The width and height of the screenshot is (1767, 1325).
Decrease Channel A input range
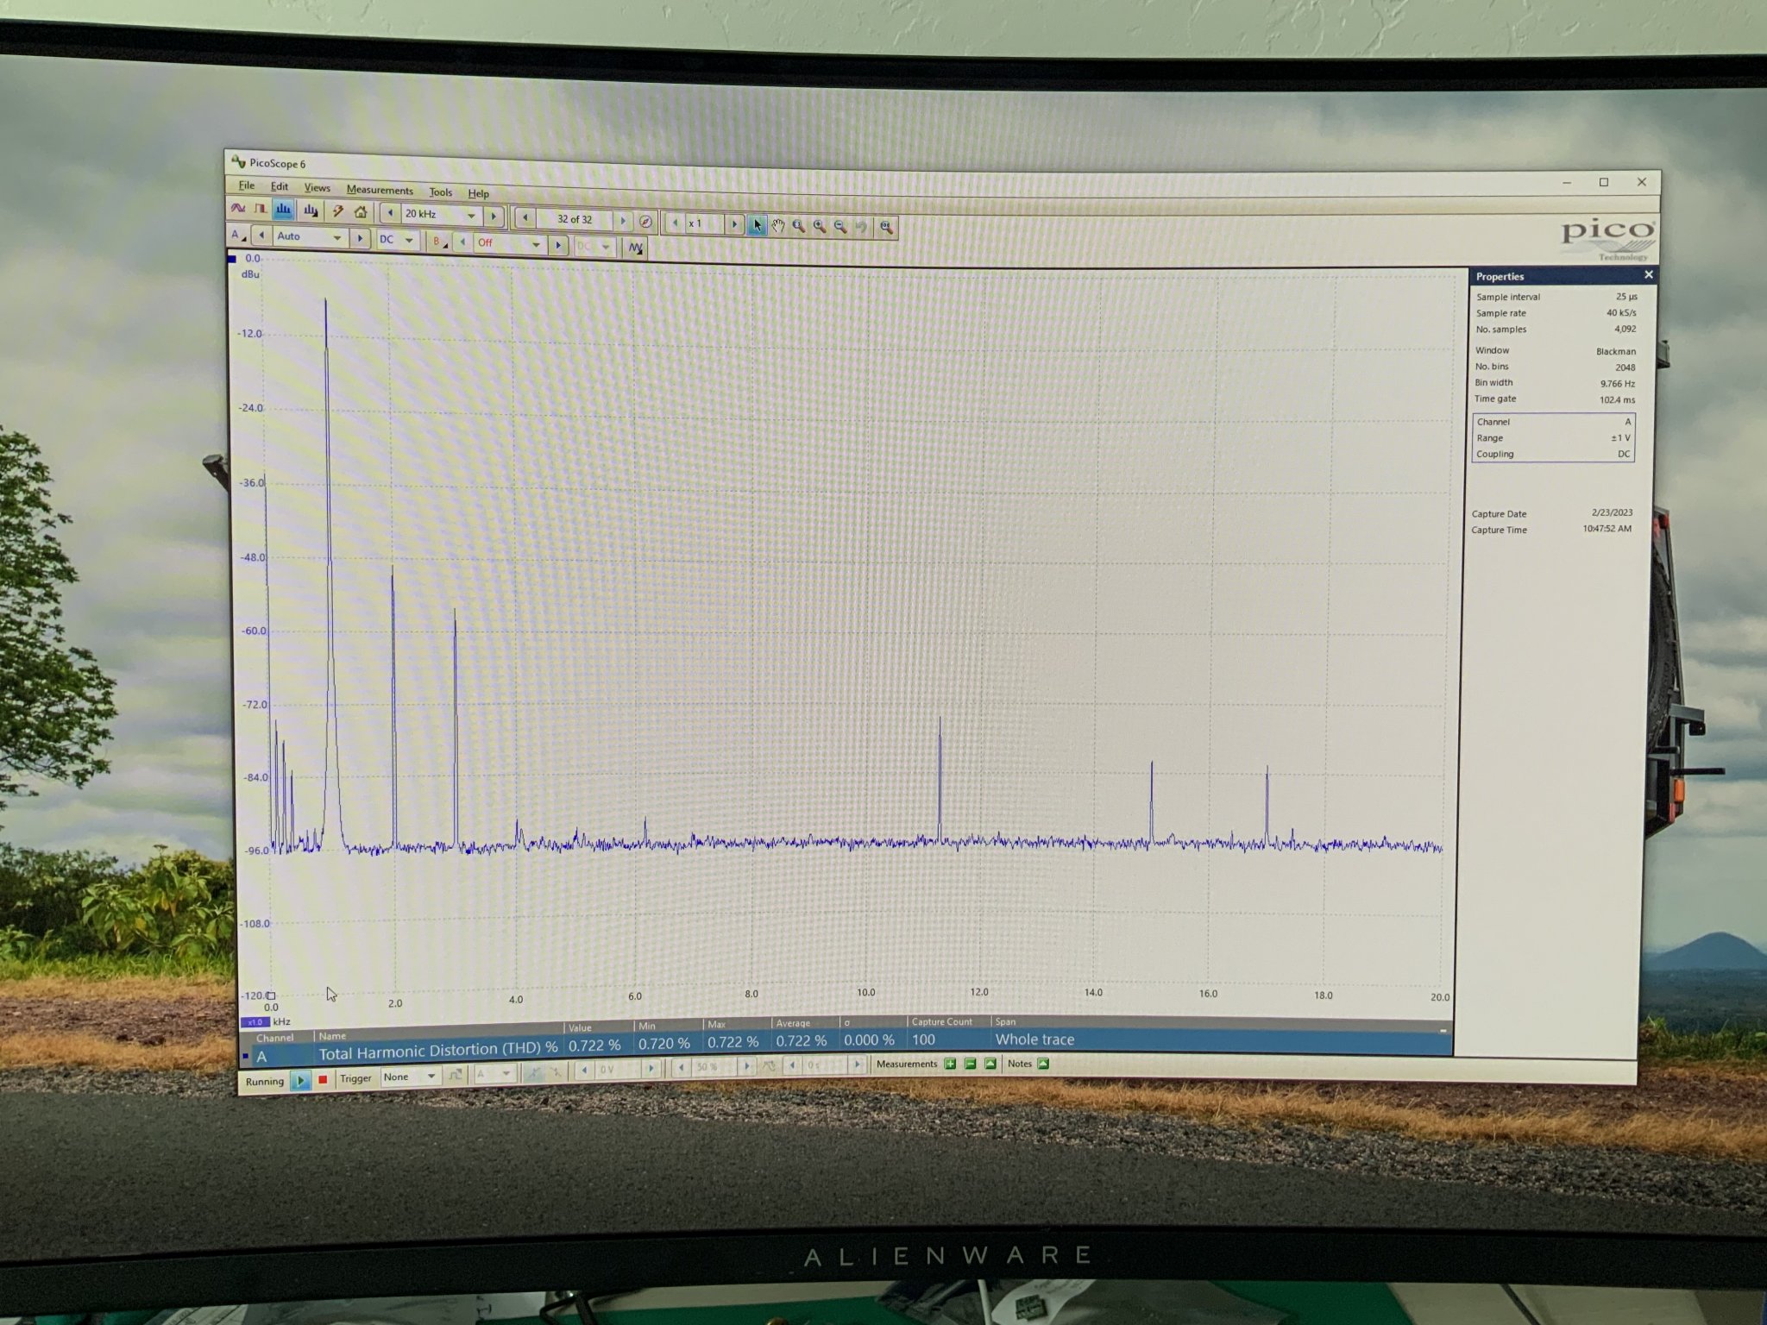click(x=261, y=235)
